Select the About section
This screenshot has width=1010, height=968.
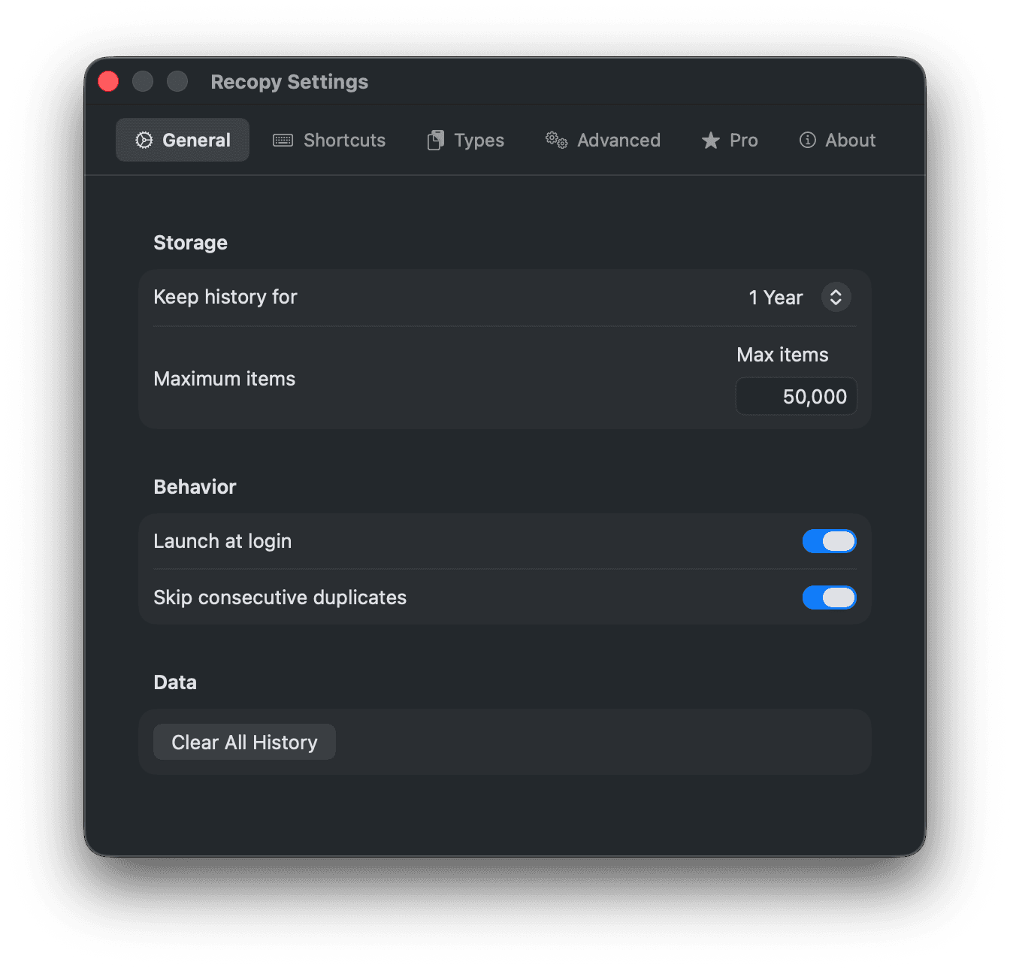point(836,140)
